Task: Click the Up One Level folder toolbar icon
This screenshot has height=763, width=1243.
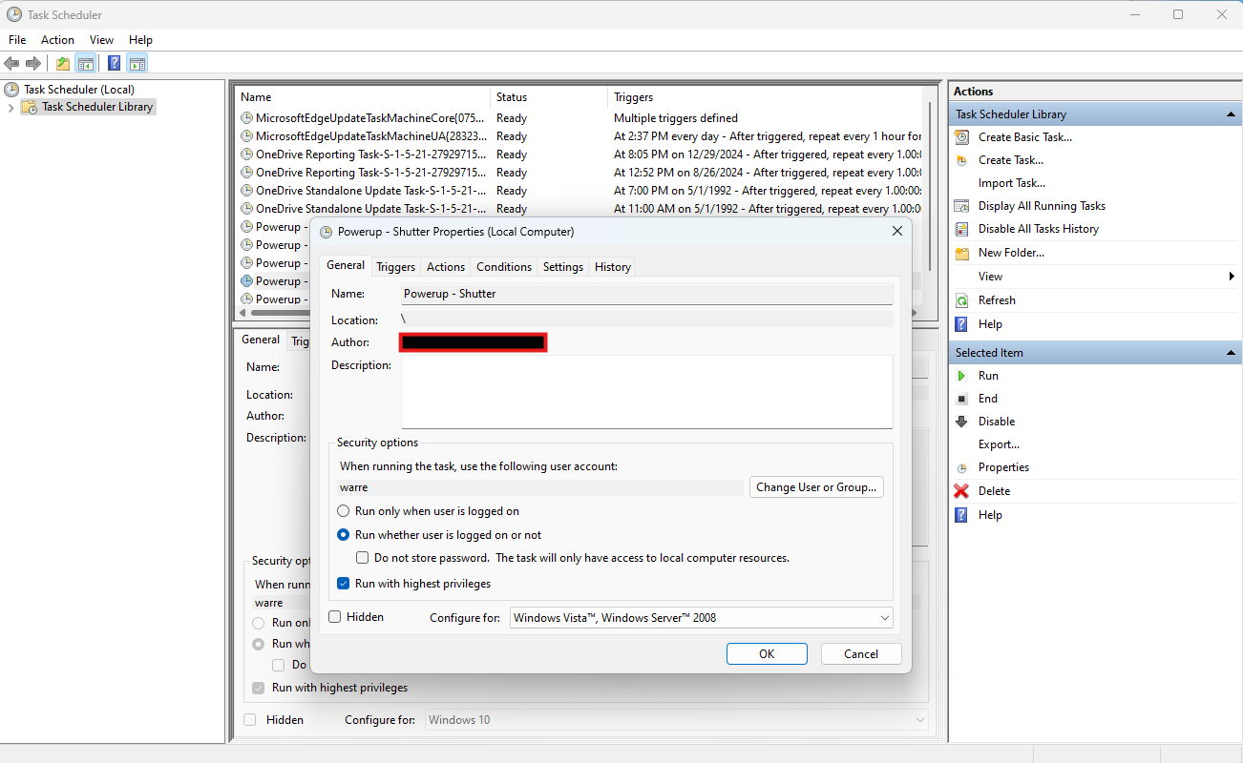Action: [63, 64]
